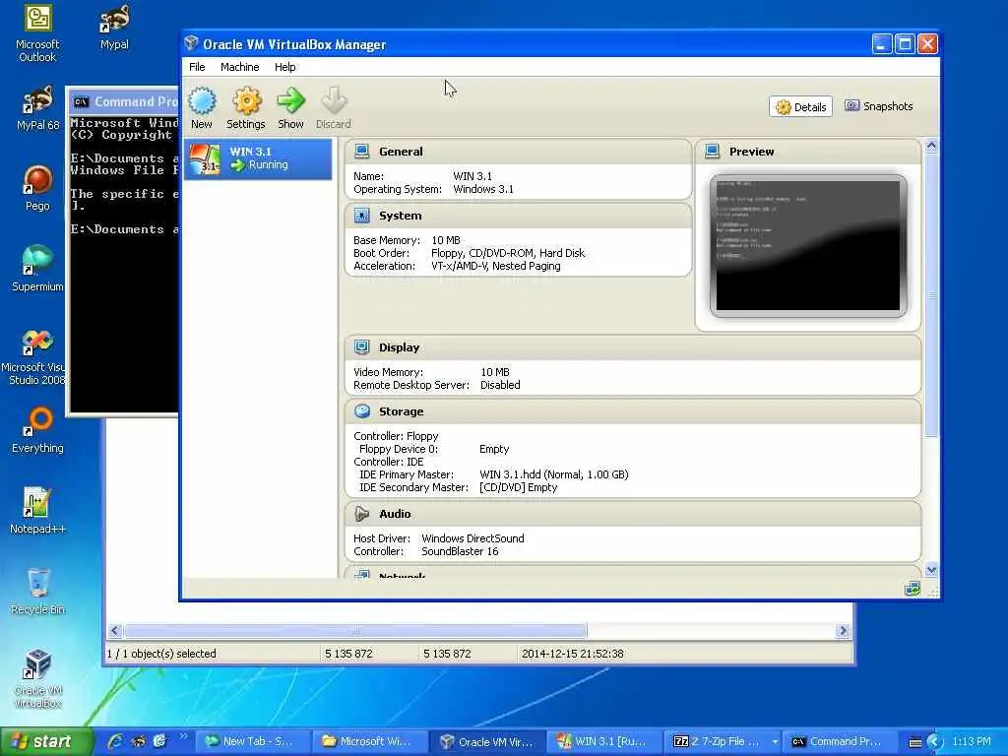Click the Show green arrow toolbar icon

pyautogui.click(x=290, y=108)
